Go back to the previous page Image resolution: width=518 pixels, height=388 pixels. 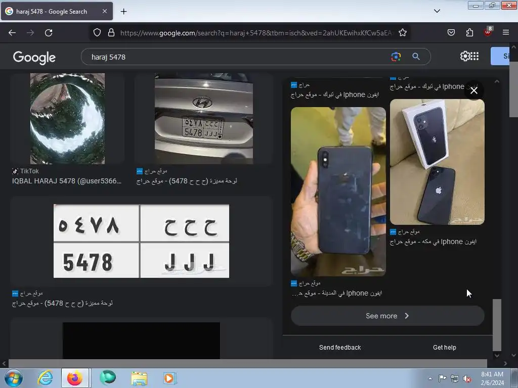(x=12, y=33)
